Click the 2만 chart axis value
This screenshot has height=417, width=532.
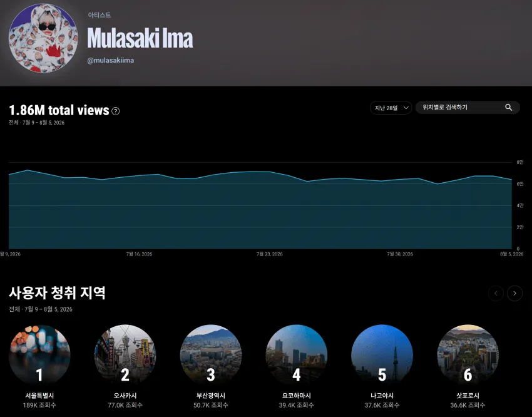coord(519,227)
